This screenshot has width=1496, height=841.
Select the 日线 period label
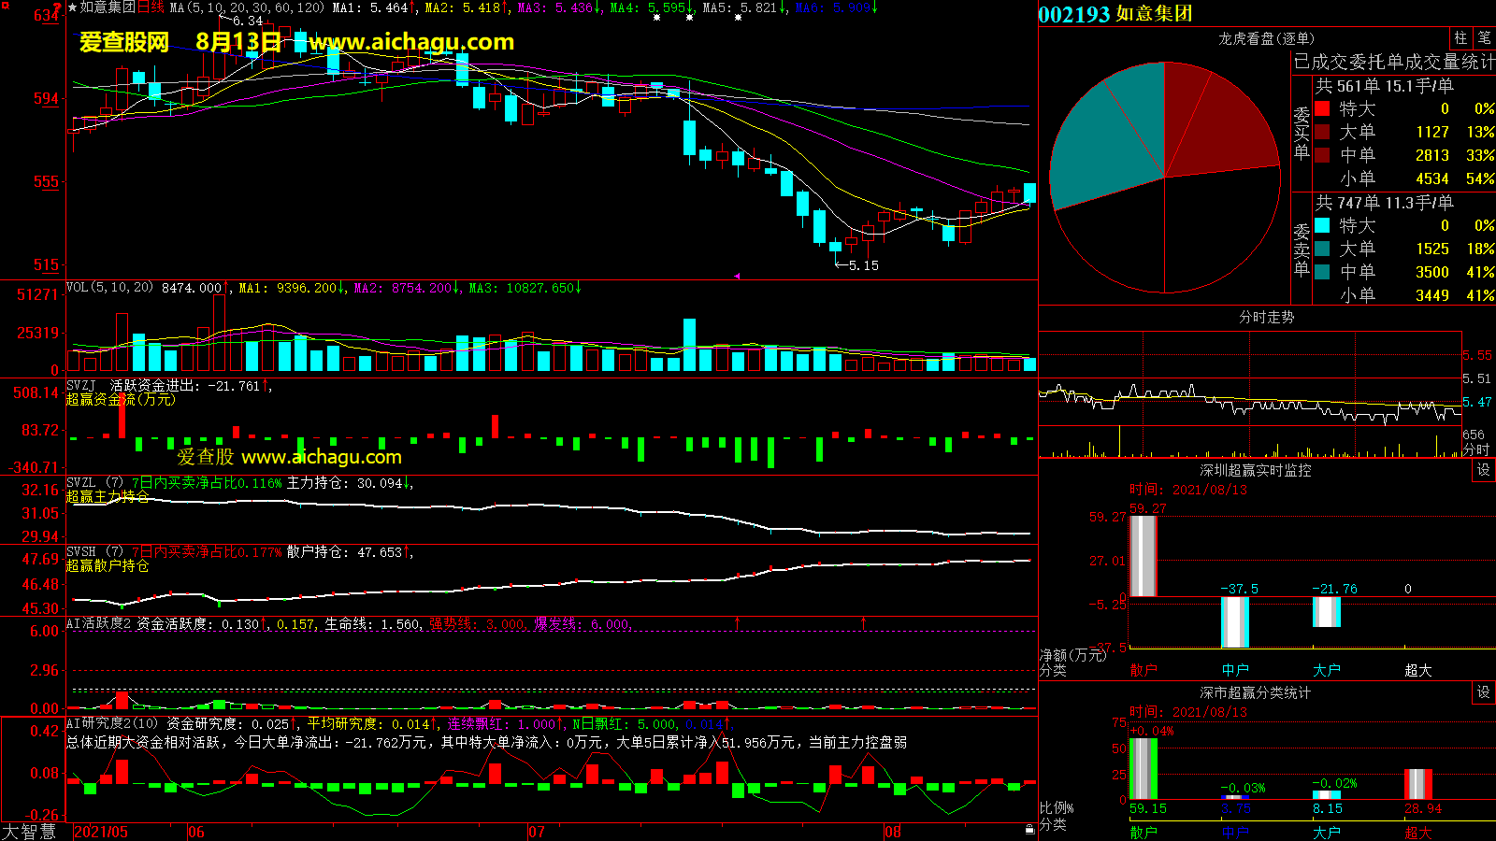(x=151, y=7)
